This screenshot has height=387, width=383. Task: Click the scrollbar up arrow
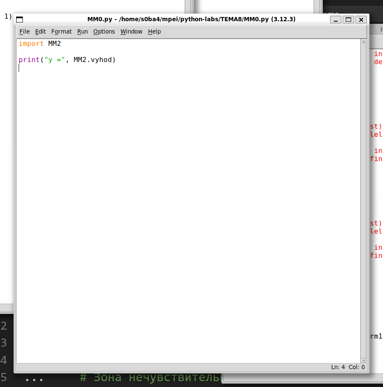pyautogui.click(x=363, y=42)
